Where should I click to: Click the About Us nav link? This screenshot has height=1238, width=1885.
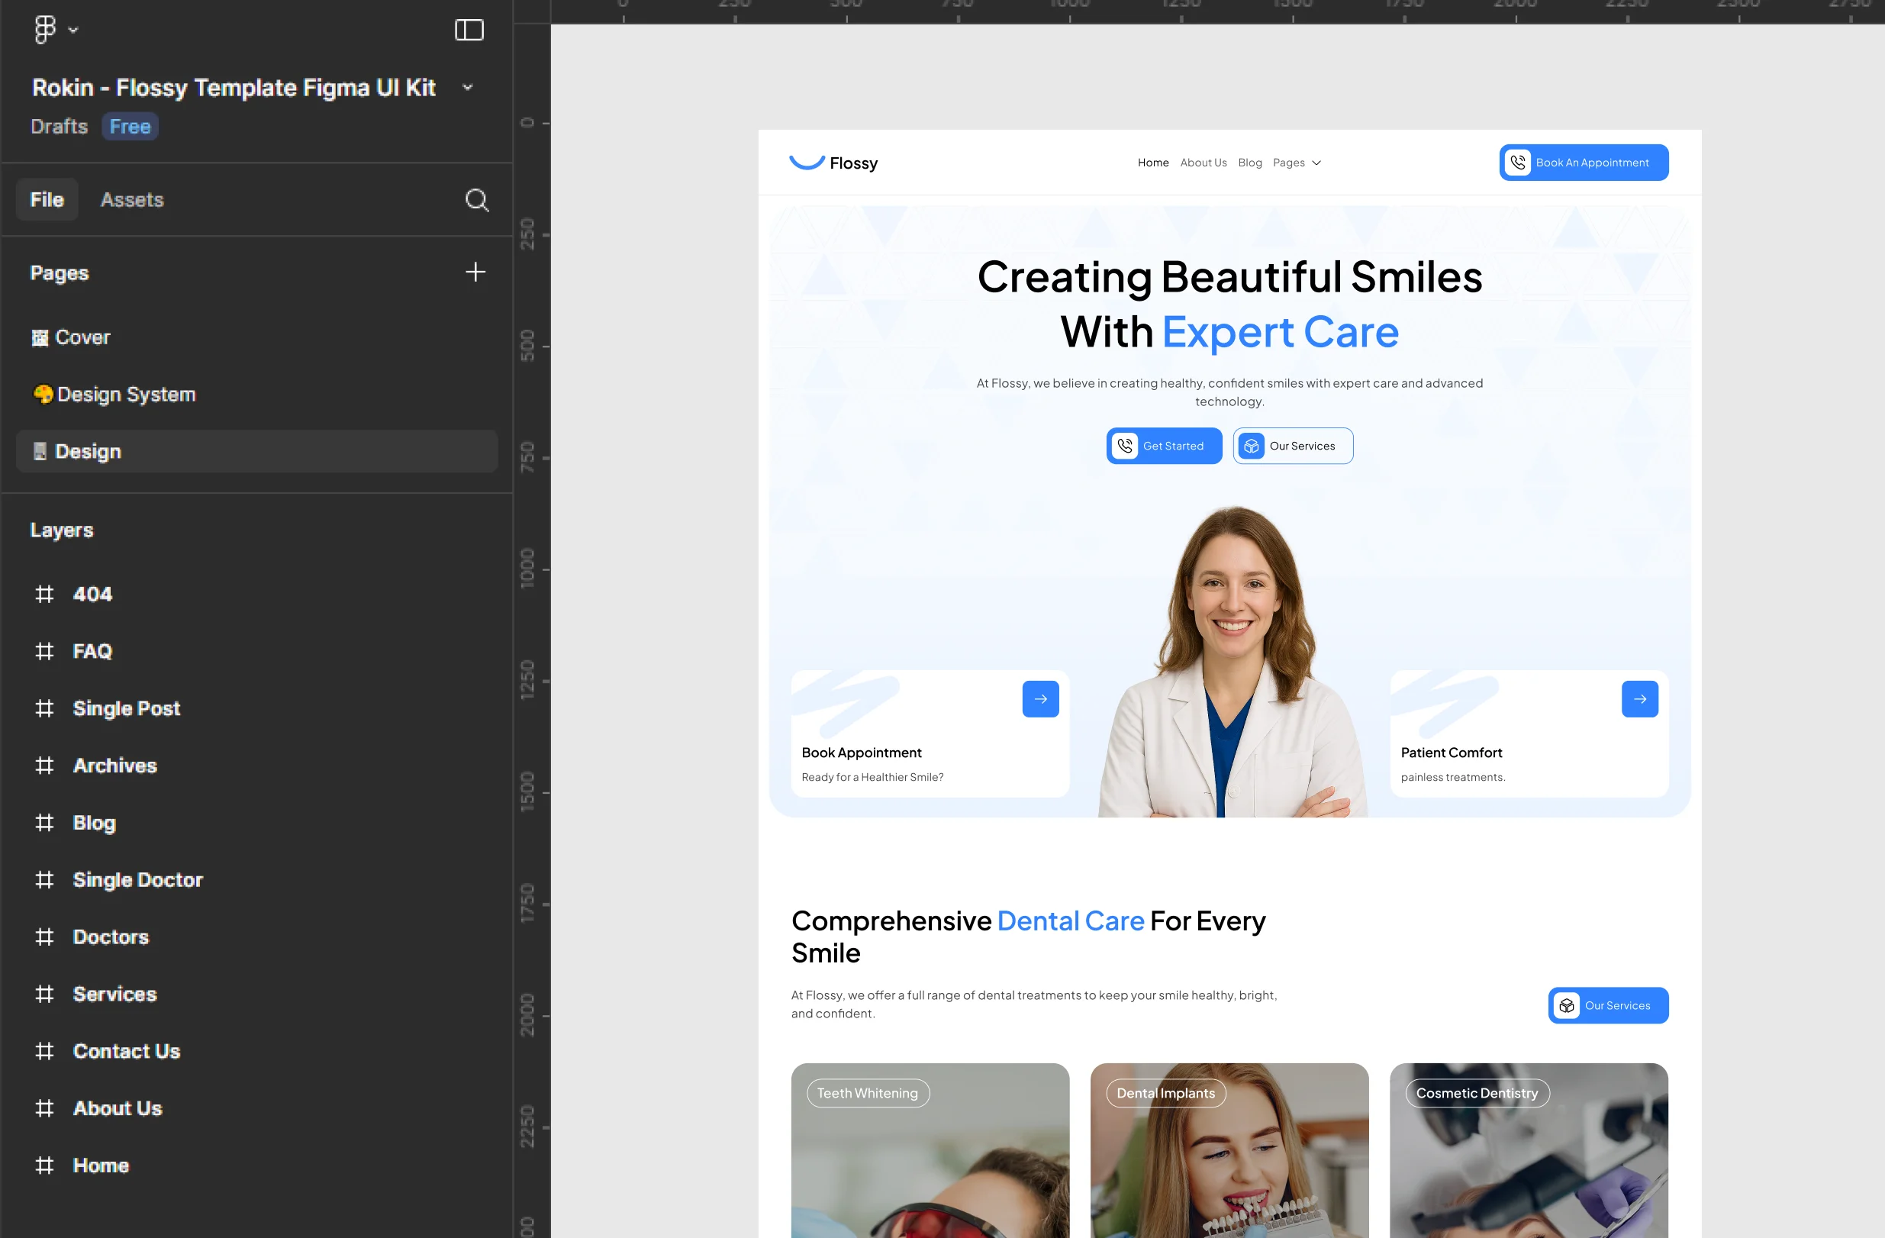1202,163
